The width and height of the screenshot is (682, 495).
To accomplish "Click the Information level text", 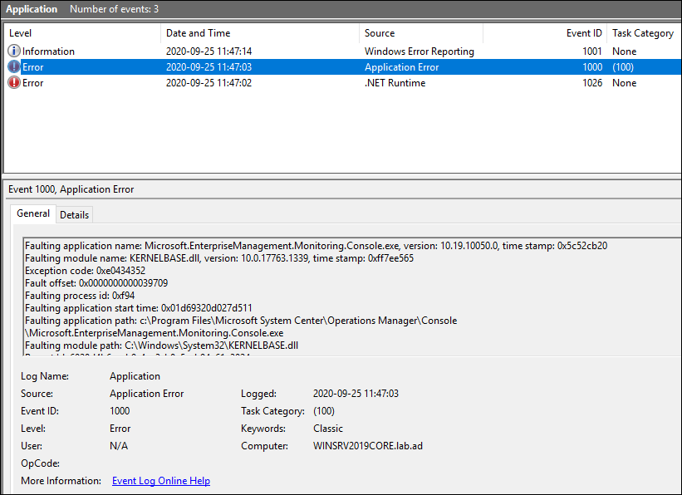I will click(x=48, y=51).
